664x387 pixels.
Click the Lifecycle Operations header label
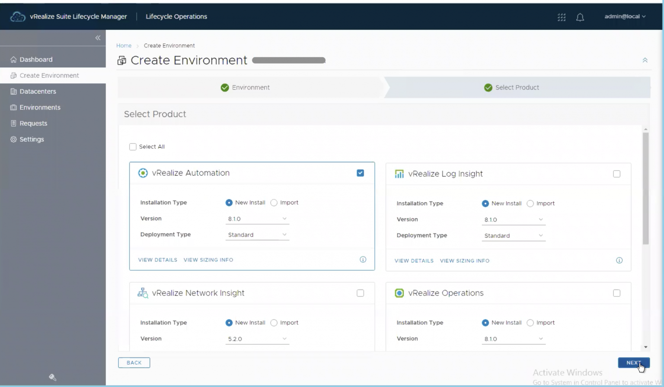pyautogui.click(x=176, y=17)
